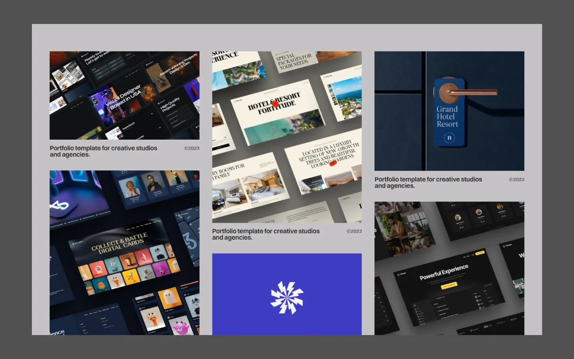Click the ©2023 label beside the door hanger caption

pyautogui.click(x=516, y=179)
